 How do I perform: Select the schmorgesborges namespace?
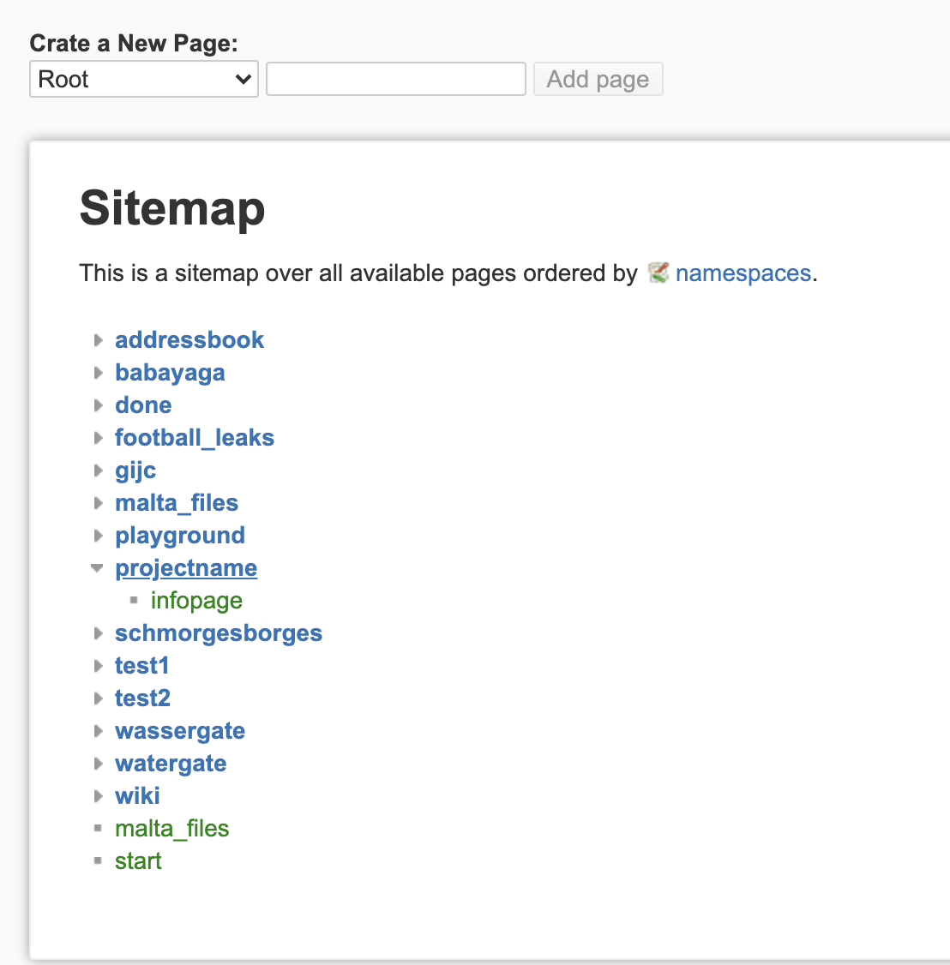pos(219,633)
